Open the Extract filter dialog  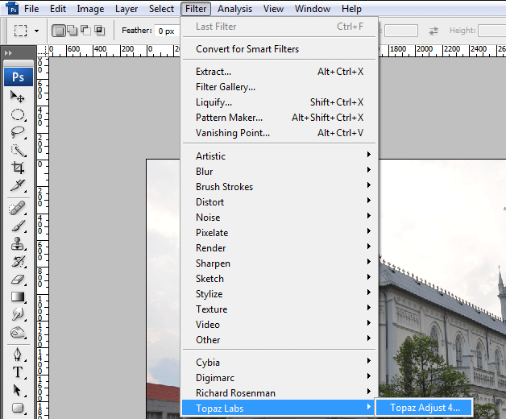(x=279, y=72)
